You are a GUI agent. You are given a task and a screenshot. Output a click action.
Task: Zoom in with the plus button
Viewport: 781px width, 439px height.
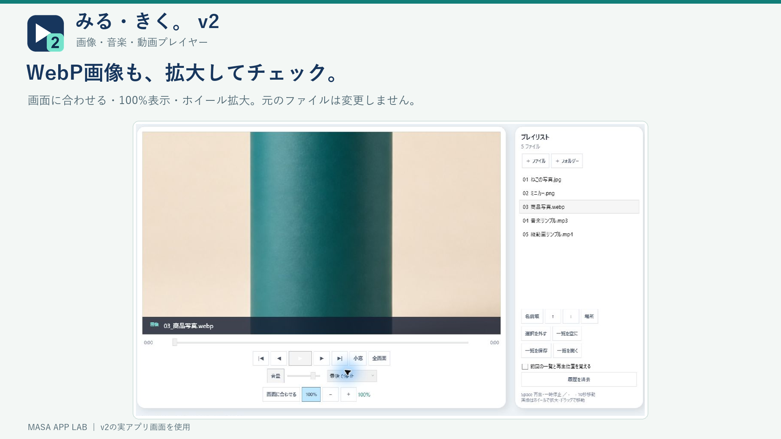pos(348,394)
